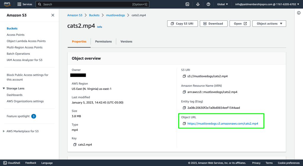Open Cookie preferences in footer
The image size is (303, 166).
(289, 163)
